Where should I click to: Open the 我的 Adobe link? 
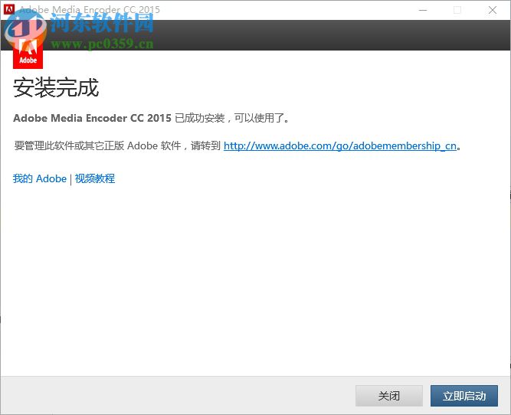pos(39,178)
